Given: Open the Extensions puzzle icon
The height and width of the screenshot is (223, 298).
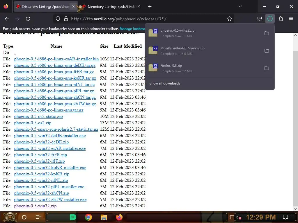Looking at the screenshot, I should 281,19.
